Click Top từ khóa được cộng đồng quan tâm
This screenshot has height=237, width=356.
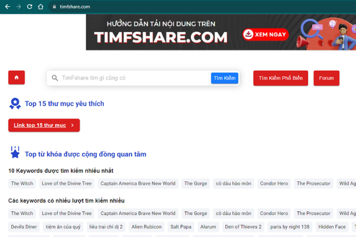click(x=85, y=154)
